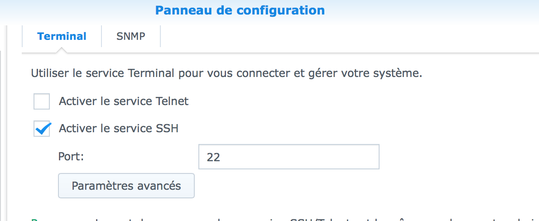Click the cut-off remark line at the bottom
The width and height of the screenshot is (539, 221).
pyautogui.click(x=285, y=219)
